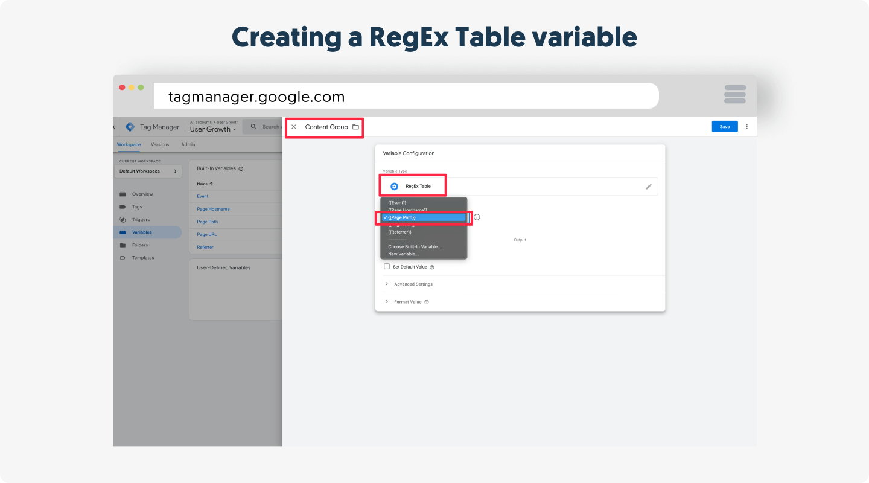Click the Tag Manager logo icon
This screenshot has width=869, height=483.
point(130,127)
